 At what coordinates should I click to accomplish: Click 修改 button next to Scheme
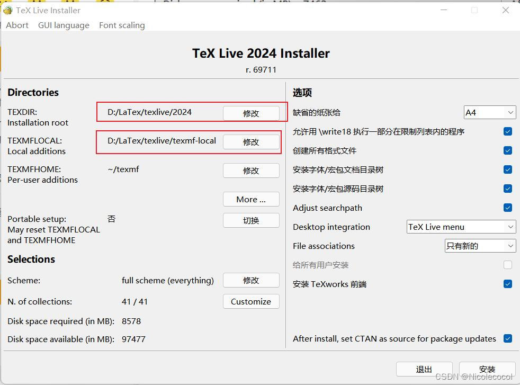click(x=251, y=280)
